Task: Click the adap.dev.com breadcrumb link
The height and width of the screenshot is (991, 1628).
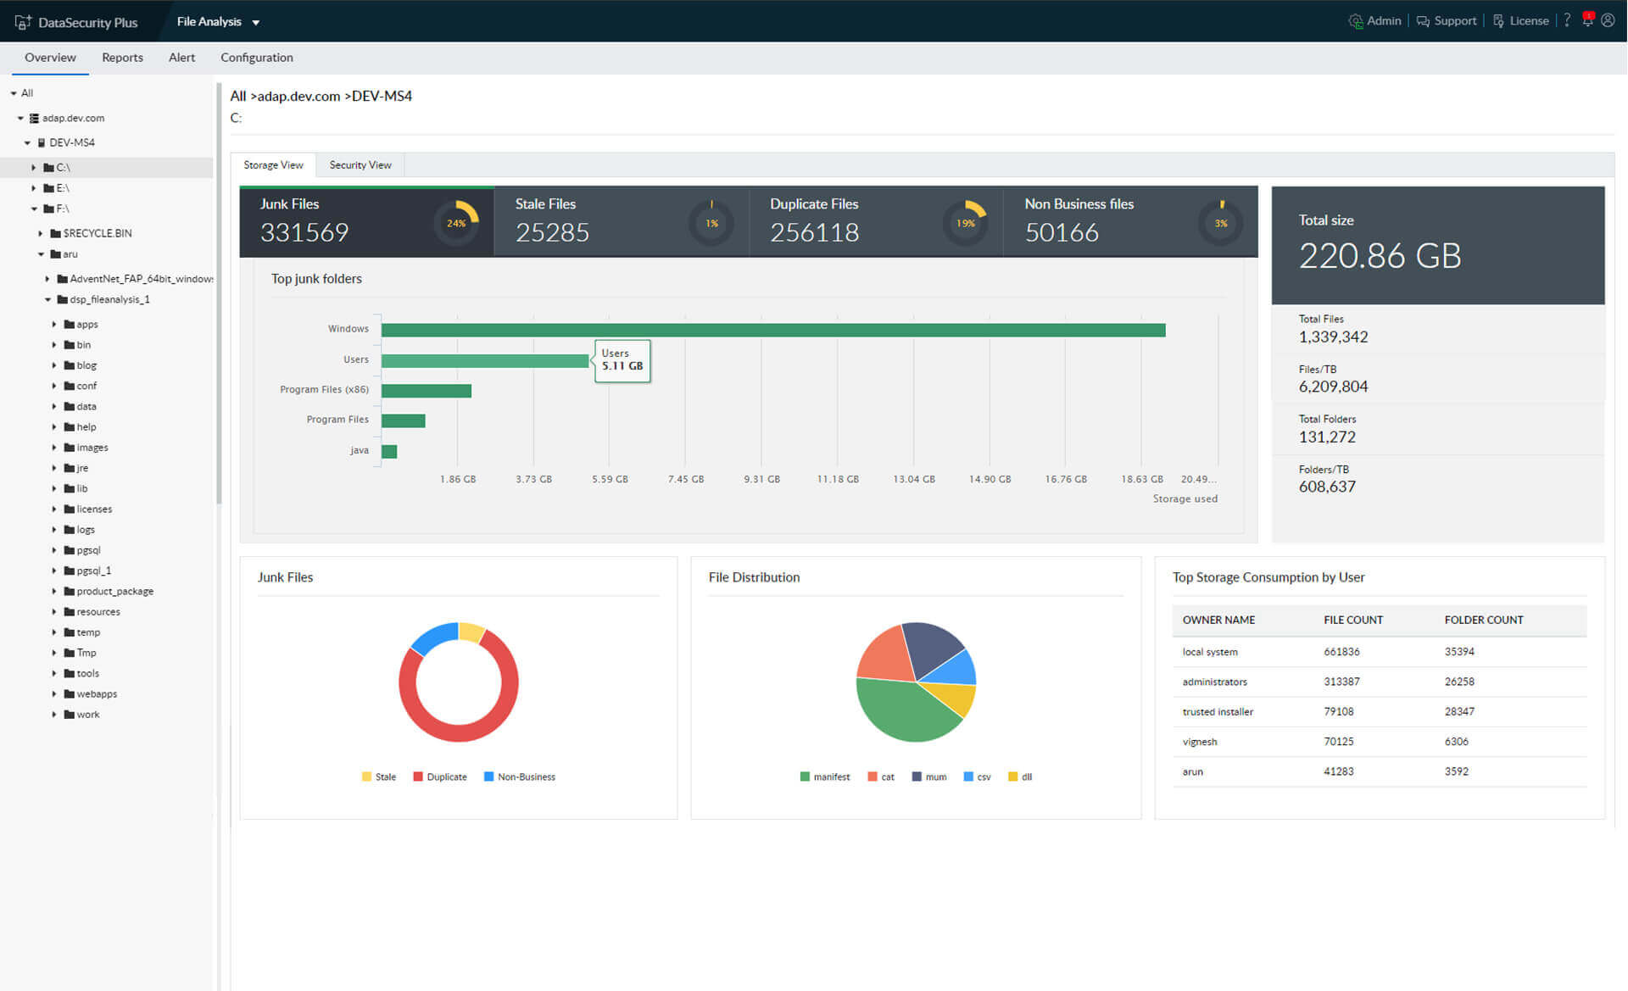Action: [x=298, y=96]
